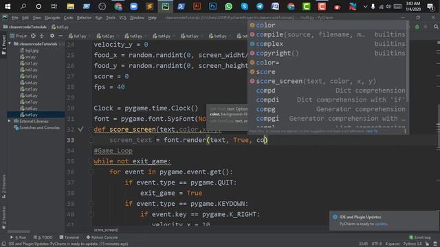Open the TODO tool window
Screen dimensions: 440x247
(43, 237)
